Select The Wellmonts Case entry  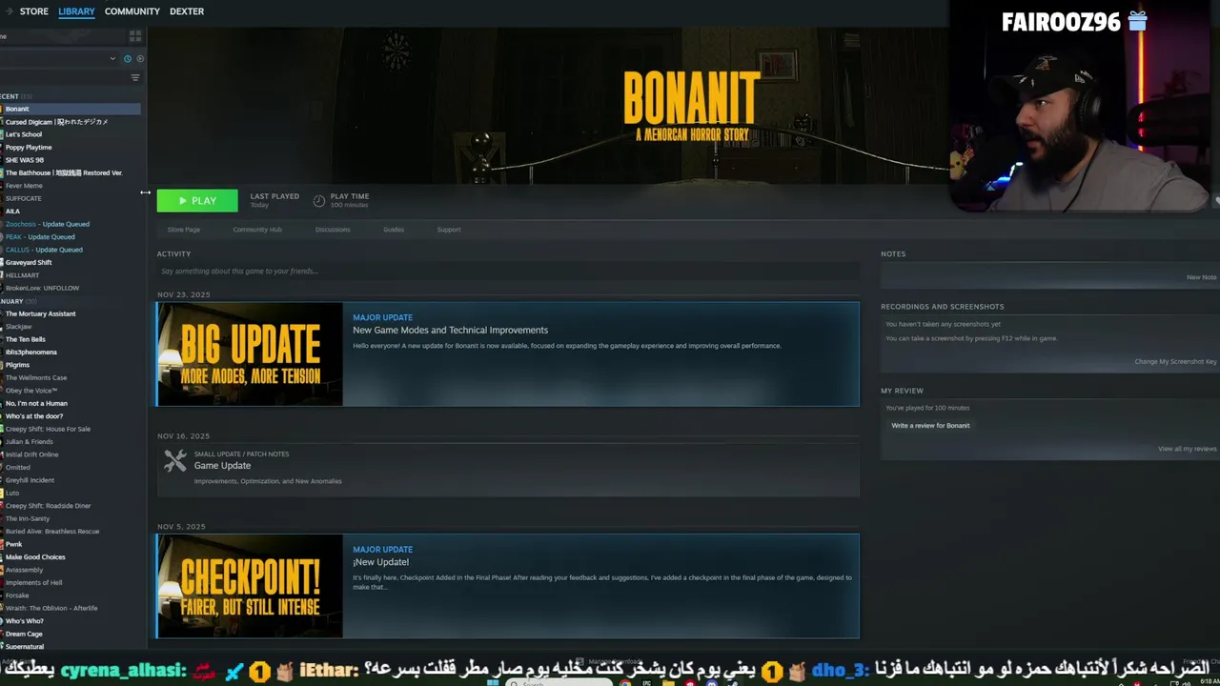click(x=36, y=377)
